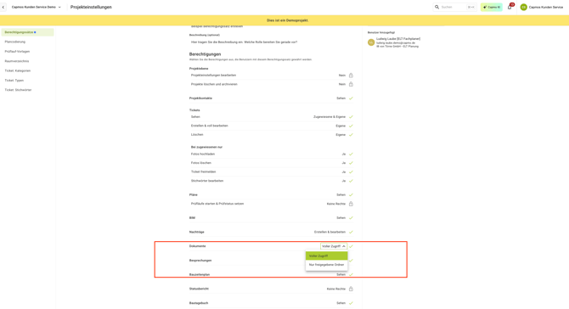Image resolution: width=569 pixels, height=309 pixels.
Task: Toggle the Ja value for Ticket freimelden
Action: click(344, 172)
